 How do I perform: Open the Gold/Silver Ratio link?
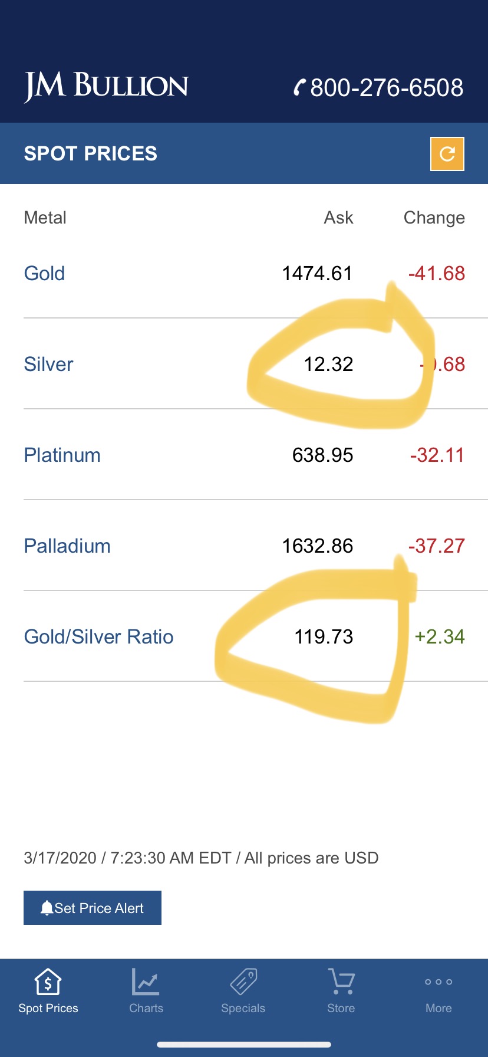pyautogui.click(x=98, y=637)
